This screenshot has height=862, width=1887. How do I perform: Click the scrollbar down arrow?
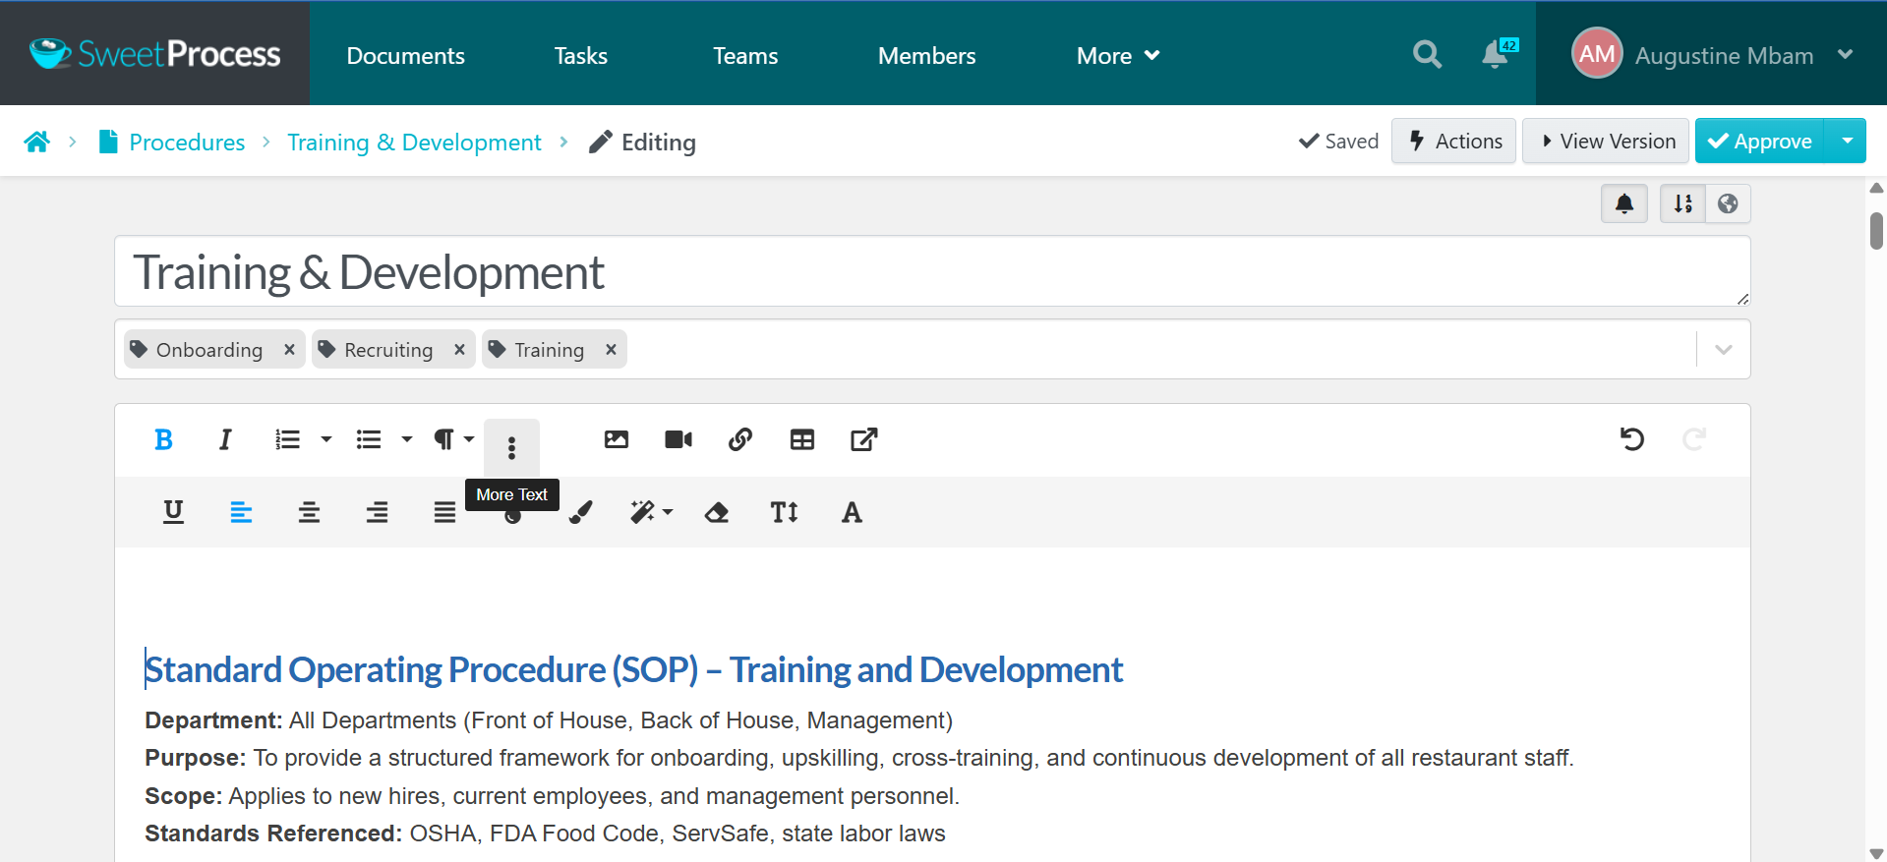pyautogui.click(x=1876, y=853)
